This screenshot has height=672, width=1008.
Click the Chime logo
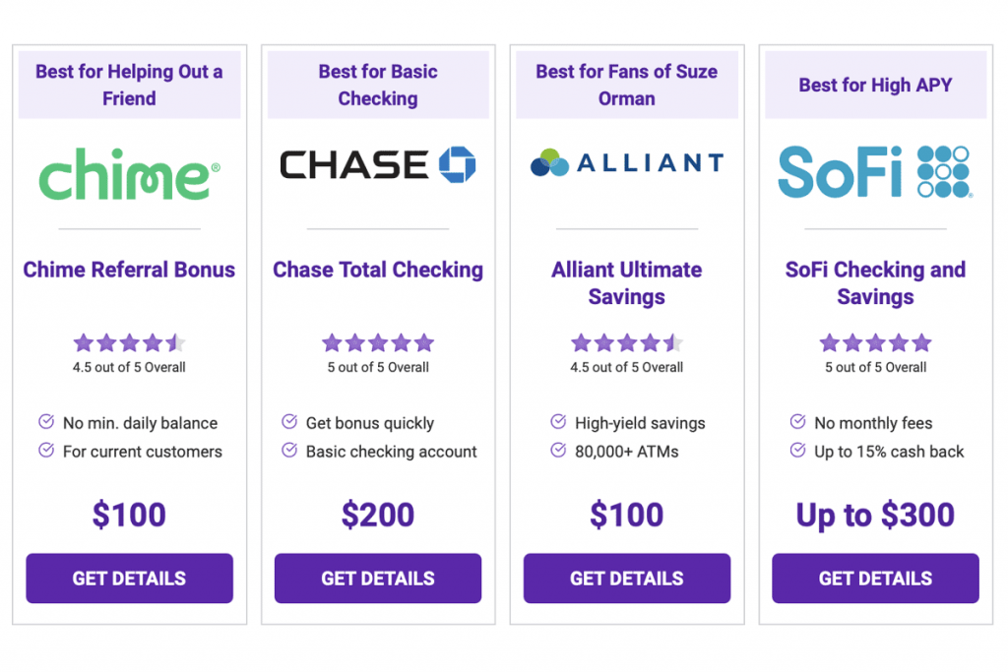[129, 173]
